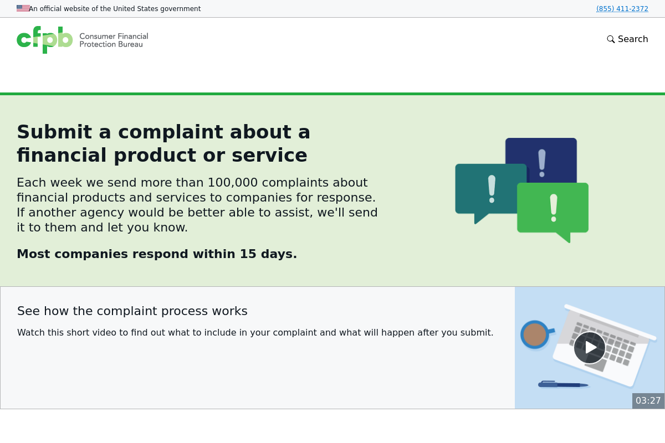The height and width of the screenshot is (443, 665).
Task: Click the CFPB logo in the header
Action: click(82, 40)
